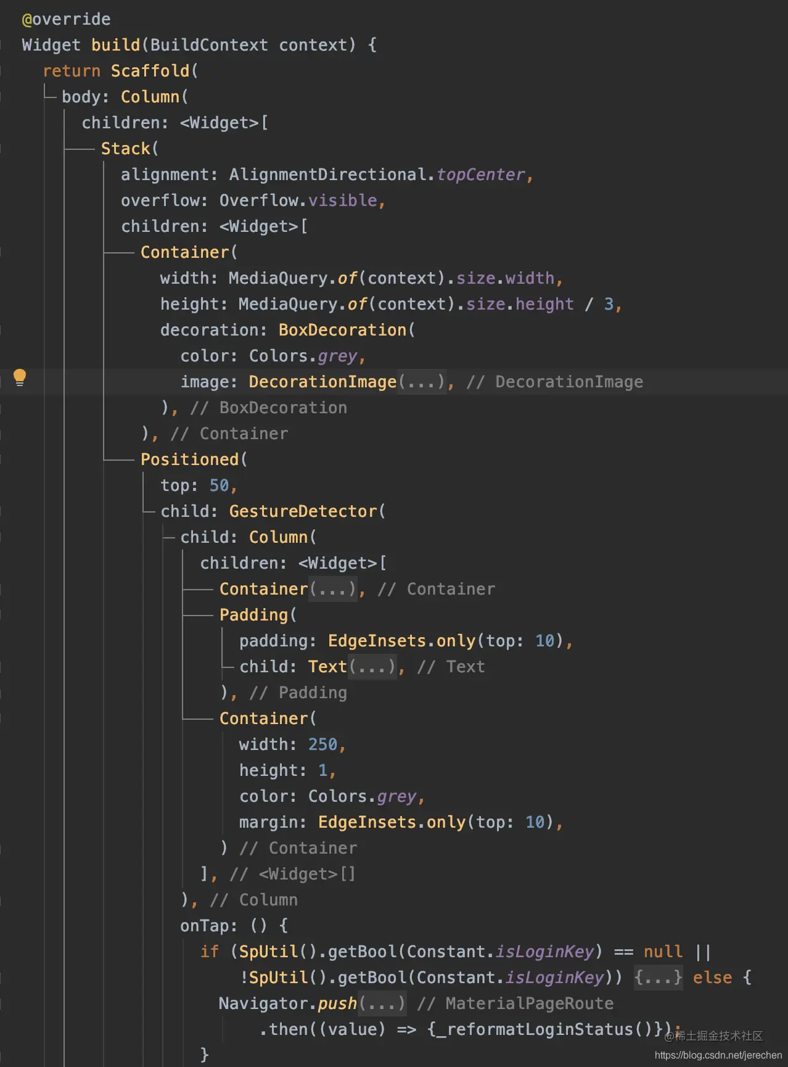Click the height value 1
Image resolution: width=788 pixels, height=1067 pixels.
pyautogui.click(x=322, y=770)
